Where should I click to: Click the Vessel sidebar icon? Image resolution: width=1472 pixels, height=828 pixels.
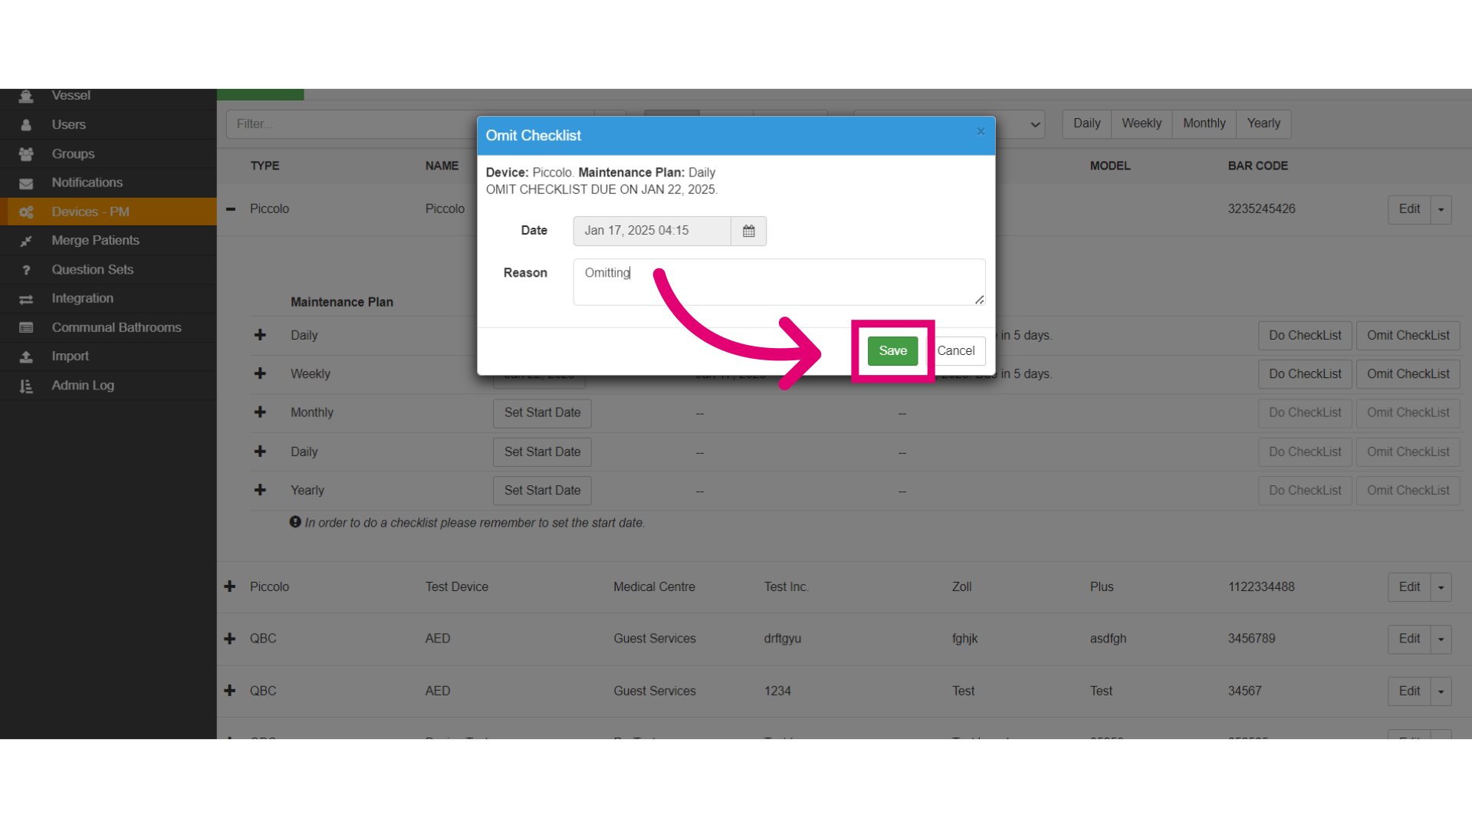[x=26, y=96]
